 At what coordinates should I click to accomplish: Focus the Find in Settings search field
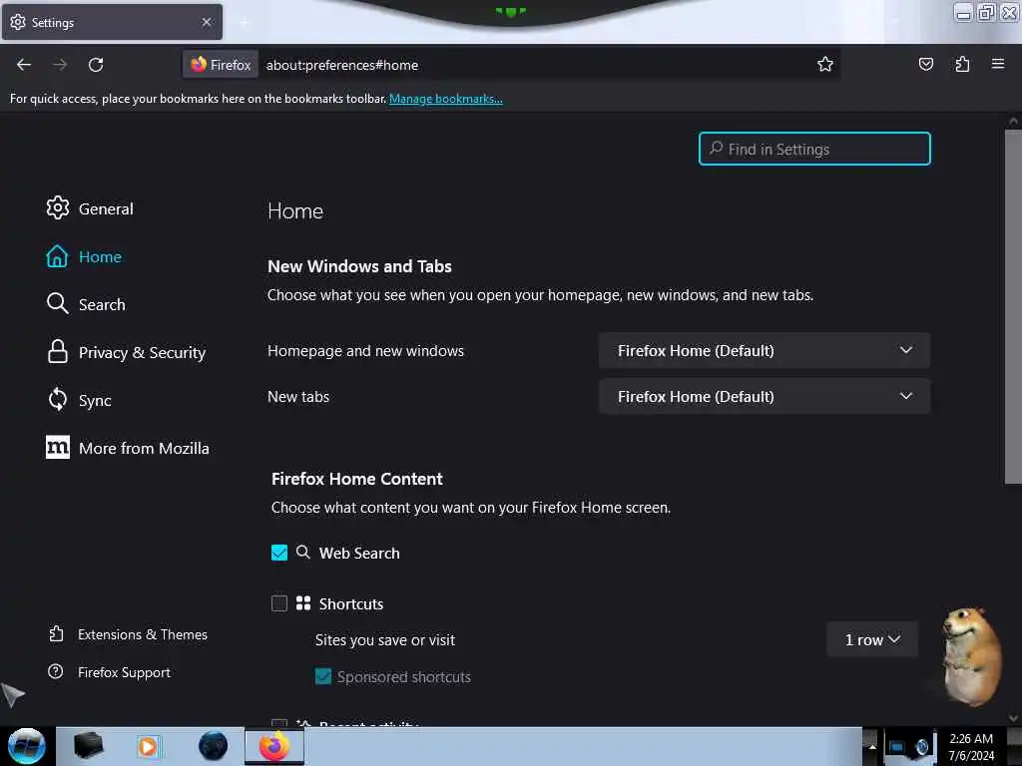814,150
